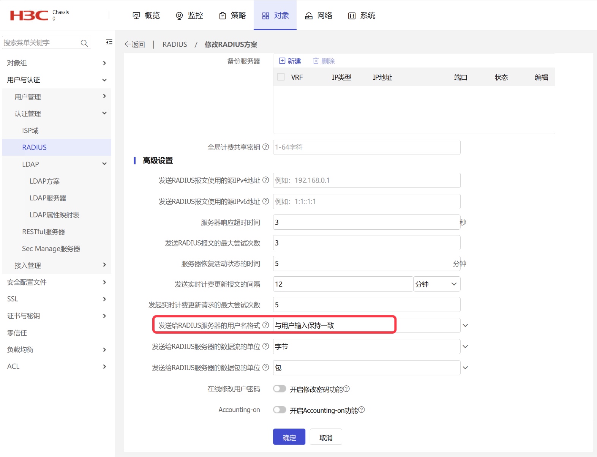Click help icon for 全局计费共享密钥

point(266,147)
